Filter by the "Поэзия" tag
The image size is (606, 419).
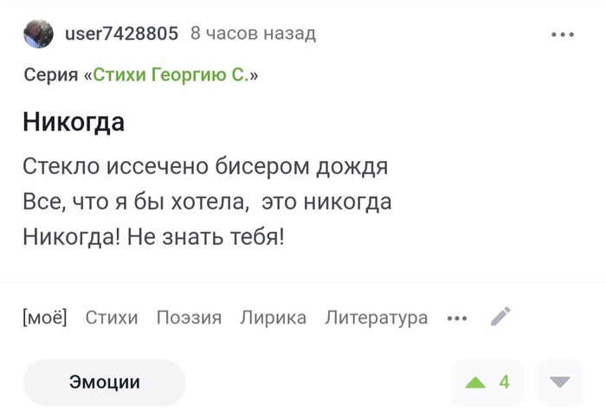click(x=189, y=318)
